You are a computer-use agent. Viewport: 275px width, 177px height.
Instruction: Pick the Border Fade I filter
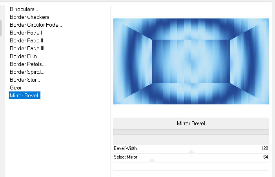point(26,33)
